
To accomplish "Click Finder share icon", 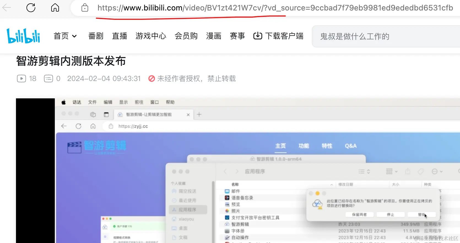I will click(408, 171).
